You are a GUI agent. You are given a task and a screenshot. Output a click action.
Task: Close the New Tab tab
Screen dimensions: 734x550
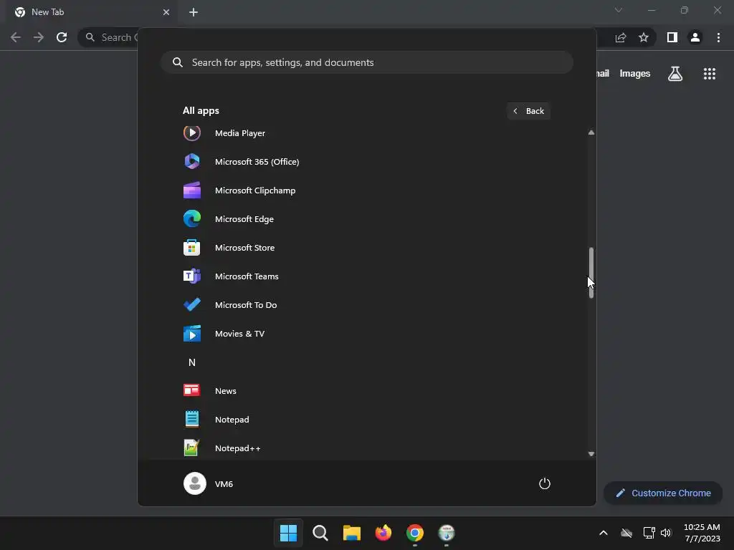tap(166, 12)
